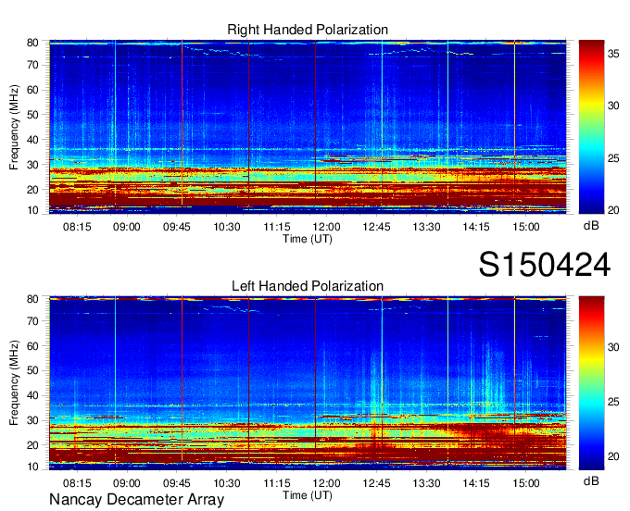Click the 09:45 tick on lower time axis
Viewport: 630px width, 511px height.
[176, 483]
